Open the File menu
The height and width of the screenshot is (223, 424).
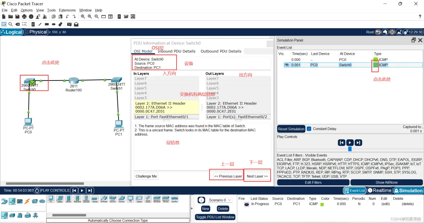(x=5, y=10)
